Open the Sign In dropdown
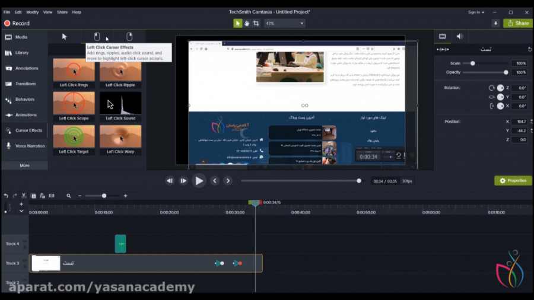The width and height of the screenshot is (534, 300). (x=476, y=12)
